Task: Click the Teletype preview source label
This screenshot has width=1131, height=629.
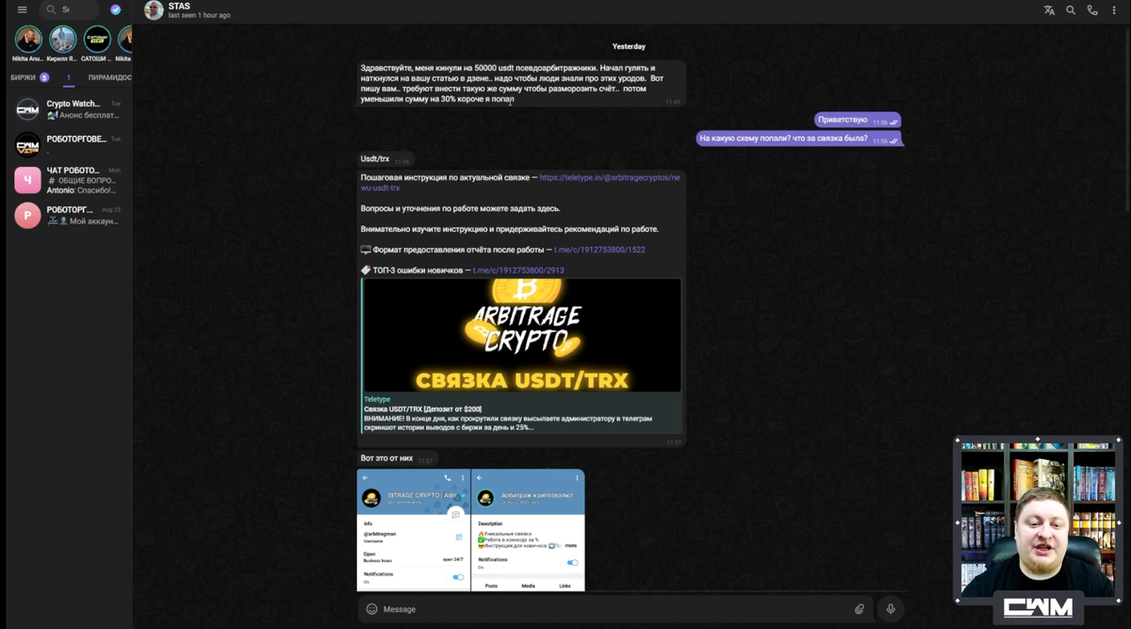Action: click(377, 399)
